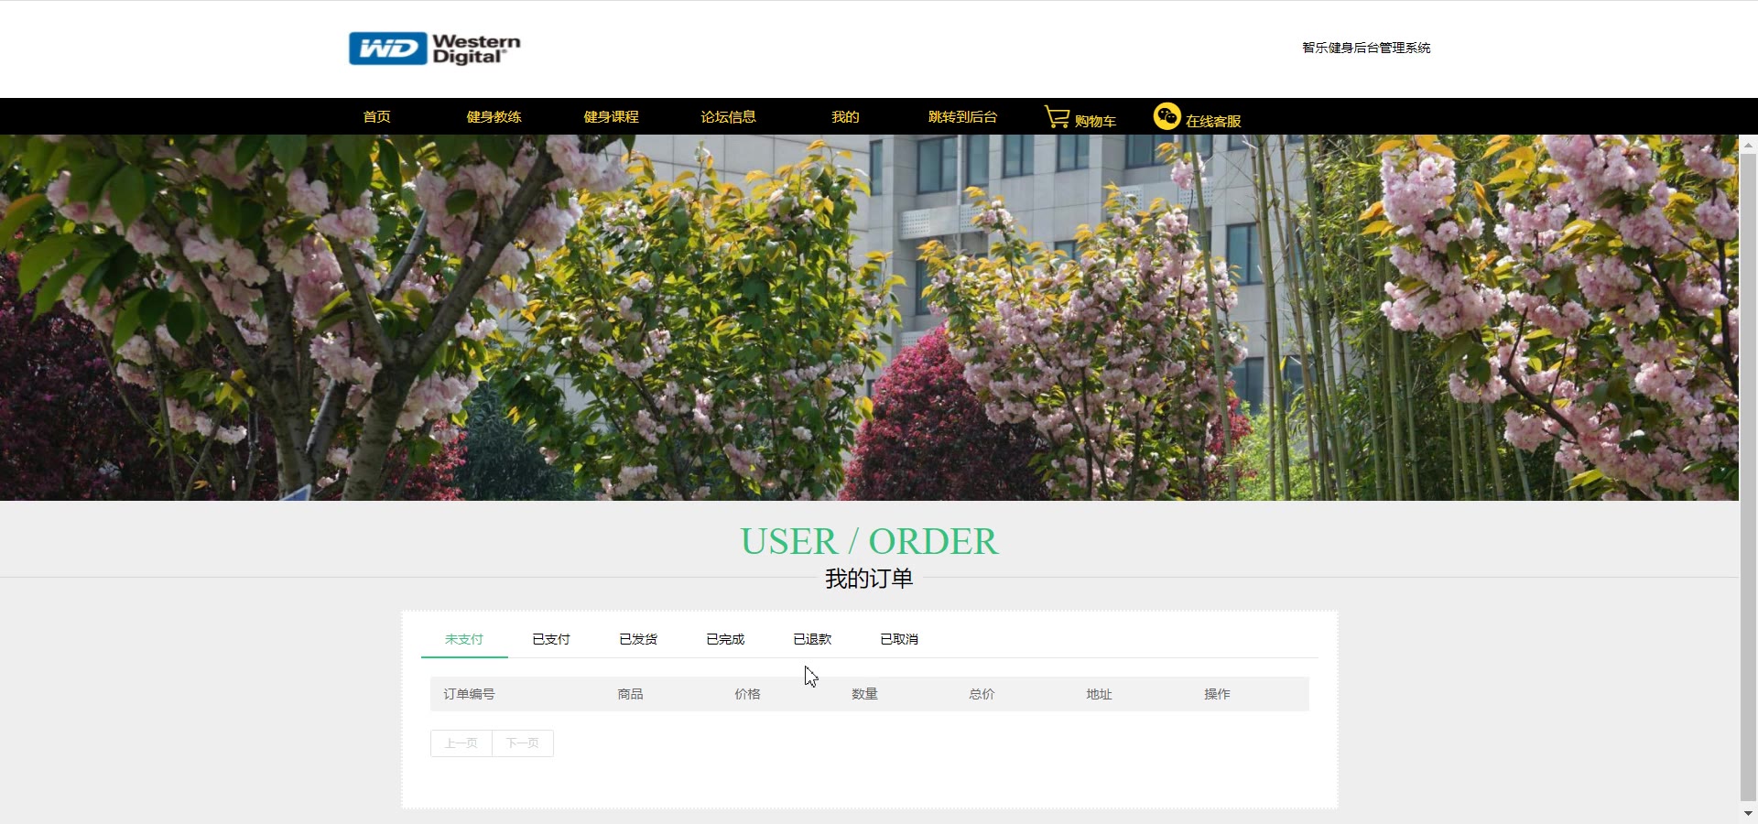Click the USER / ORDER heading

[x=869, y=541]
